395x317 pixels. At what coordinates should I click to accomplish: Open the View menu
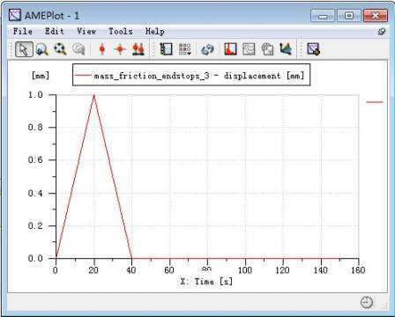[x=86, y=31]
